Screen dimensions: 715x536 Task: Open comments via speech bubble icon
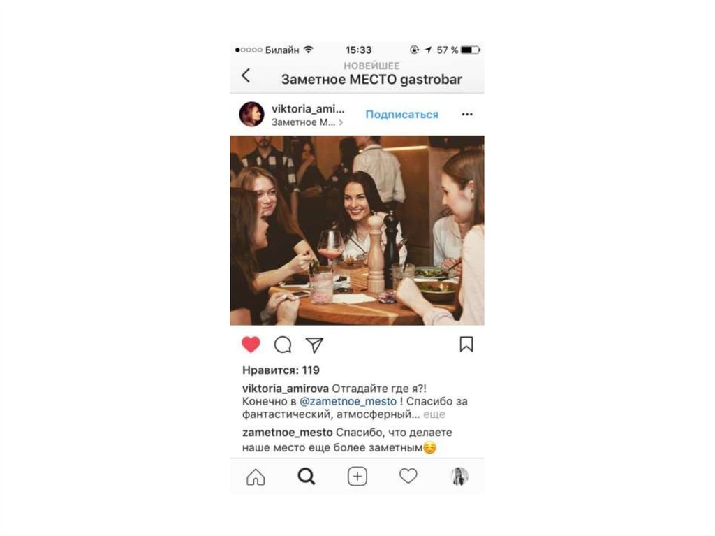tap(283, 345)
